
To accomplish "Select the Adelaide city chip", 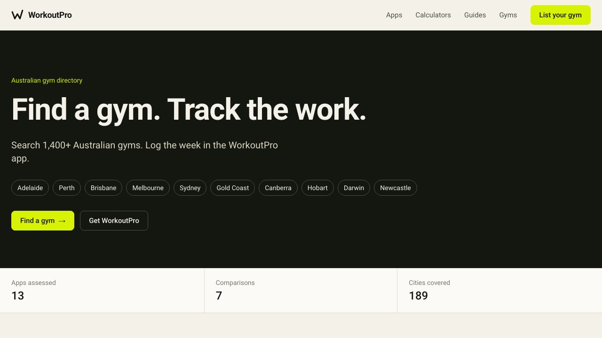I will tap(30, 188).
